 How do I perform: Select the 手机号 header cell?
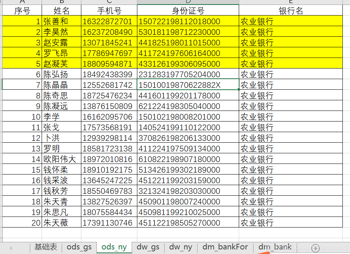point(109,10)
